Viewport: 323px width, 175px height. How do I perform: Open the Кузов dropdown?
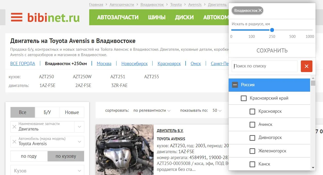pos(47,171)
